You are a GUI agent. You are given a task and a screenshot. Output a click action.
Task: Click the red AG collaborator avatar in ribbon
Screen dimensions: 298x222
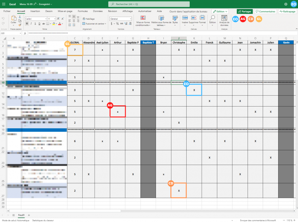(243, 19)
